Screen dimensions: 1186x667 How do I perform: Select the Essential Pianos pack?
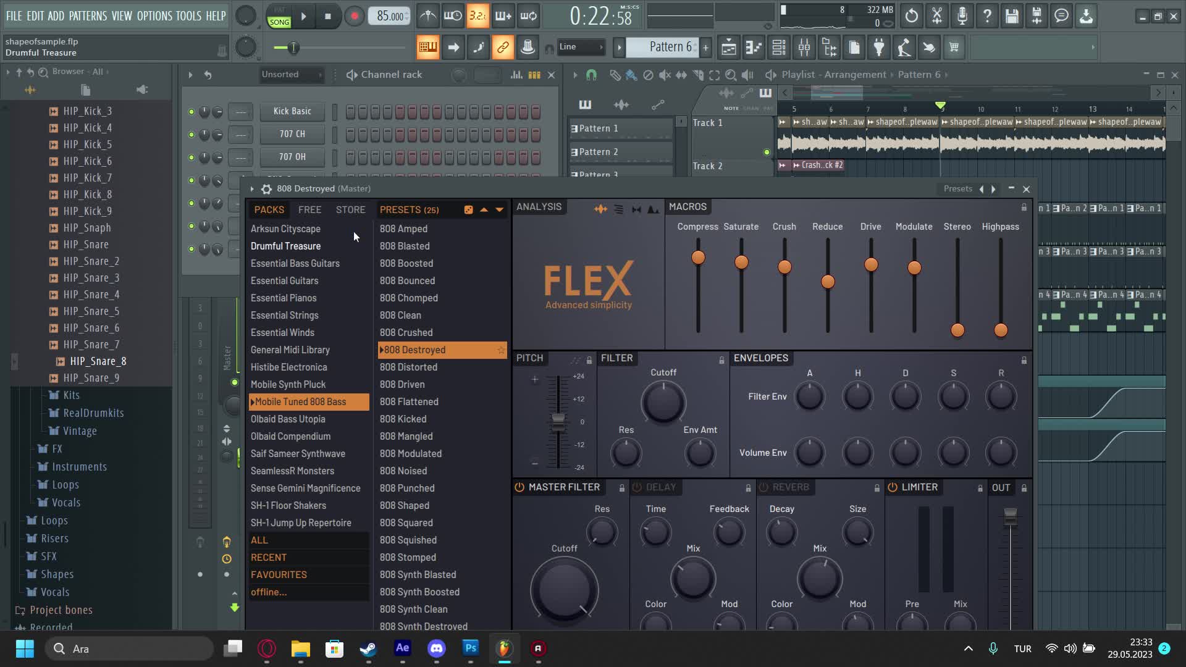tap(284, 298)
